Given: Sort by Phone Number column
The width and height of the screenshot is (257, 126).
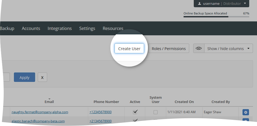Looking at the screenshot, I should 106,102.
